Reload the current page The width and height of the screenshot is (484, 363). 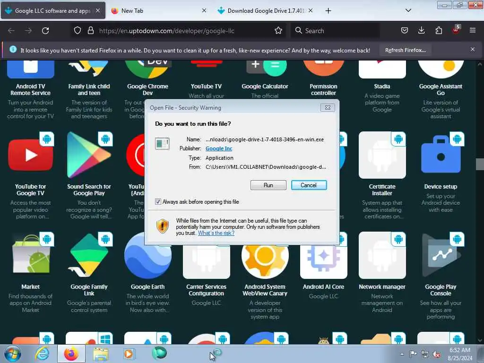tap(45, 31)
